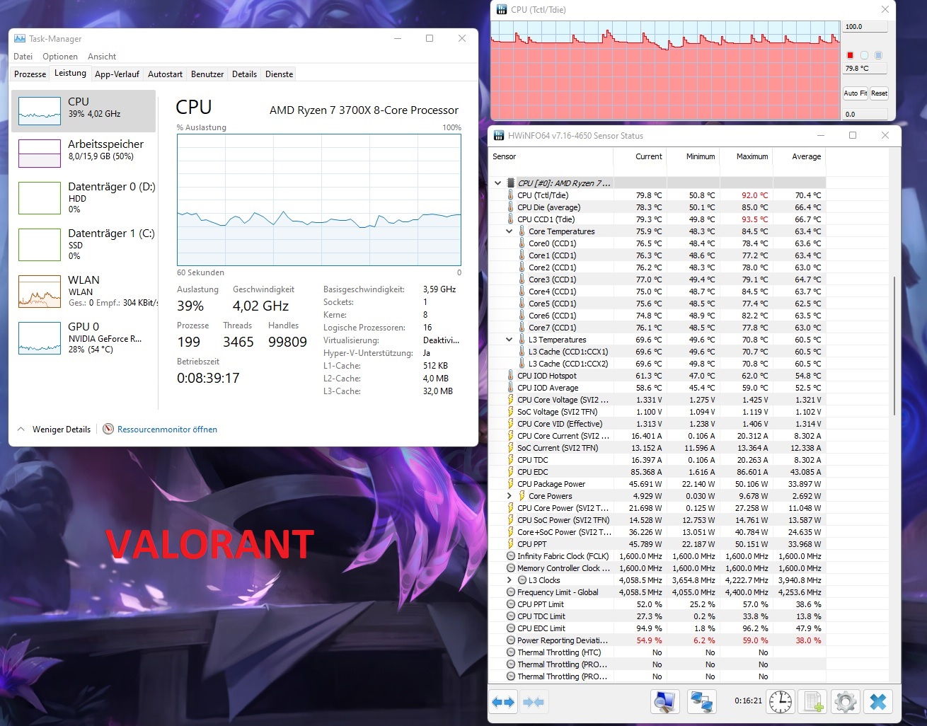Expand the L3 Clocks group

[x=509, y=580]
